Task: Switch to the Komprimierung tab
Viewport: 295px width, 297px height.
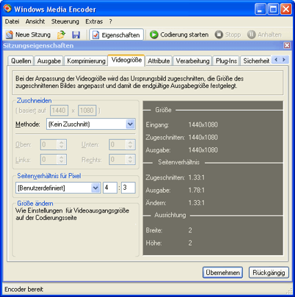Action: click(x=86, y=61)
